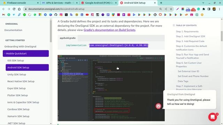223x125 pixels.
Task: Click the green Grammarly extension icon
Action: 198,9
